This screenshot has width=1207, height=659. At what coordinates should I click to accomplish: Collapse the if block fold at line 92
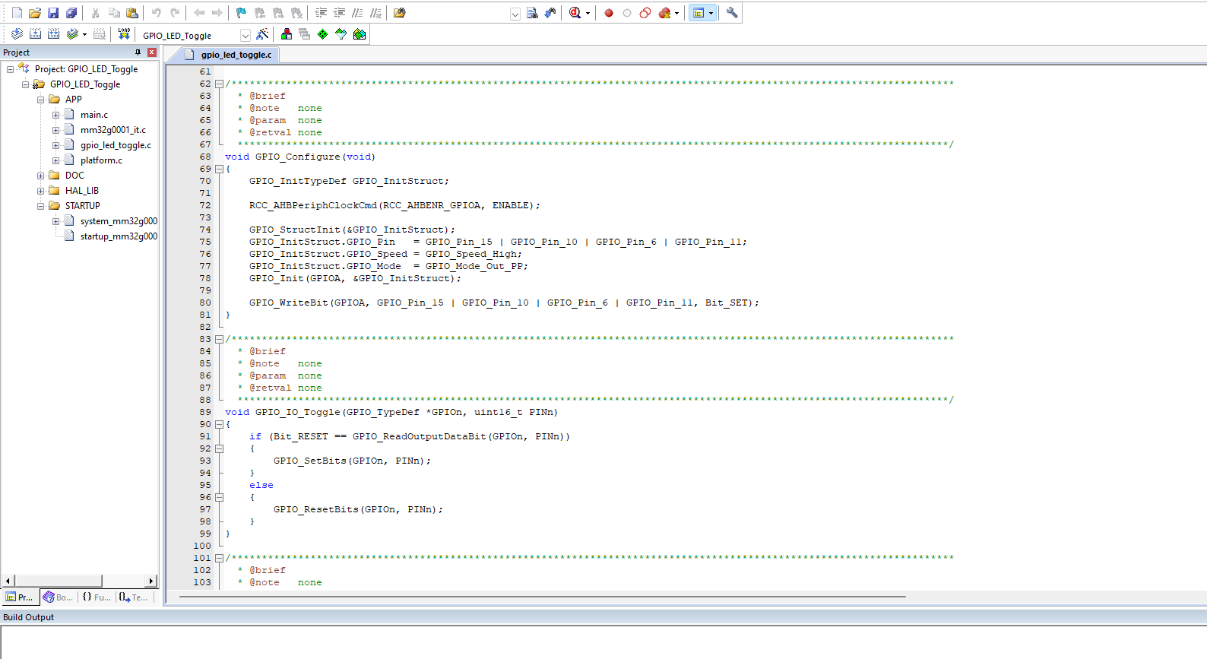[x=219, y=448]
